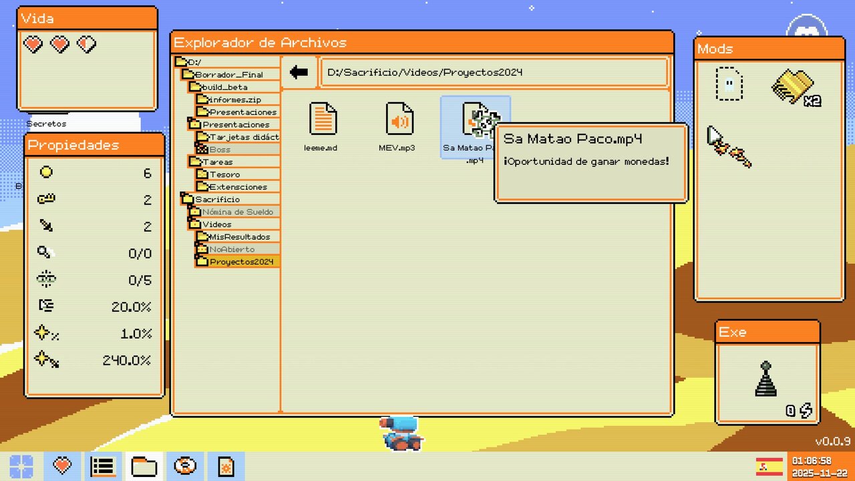The width and height of the screenshot is (855, 481).
Task: Click the ghost file mod icon
Action: click(x=729, y=84)
